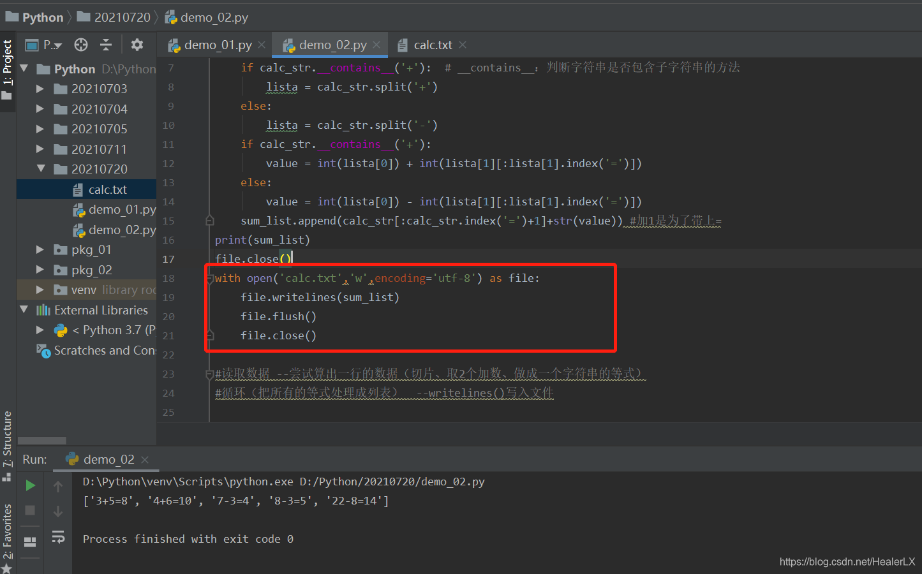Click the Collapse All icon in Project toolbar

pyautogui.click(x=106, y=45)
